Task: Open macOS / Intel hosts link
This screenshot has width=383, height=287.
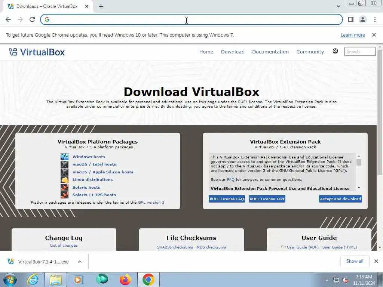Action: click(x=94, y=164)
